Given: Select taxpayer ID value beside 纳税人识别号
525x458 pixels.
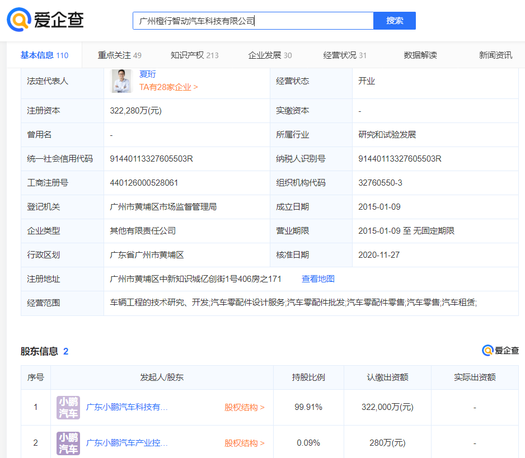Looking at the screenshot, I should point(400,159).
